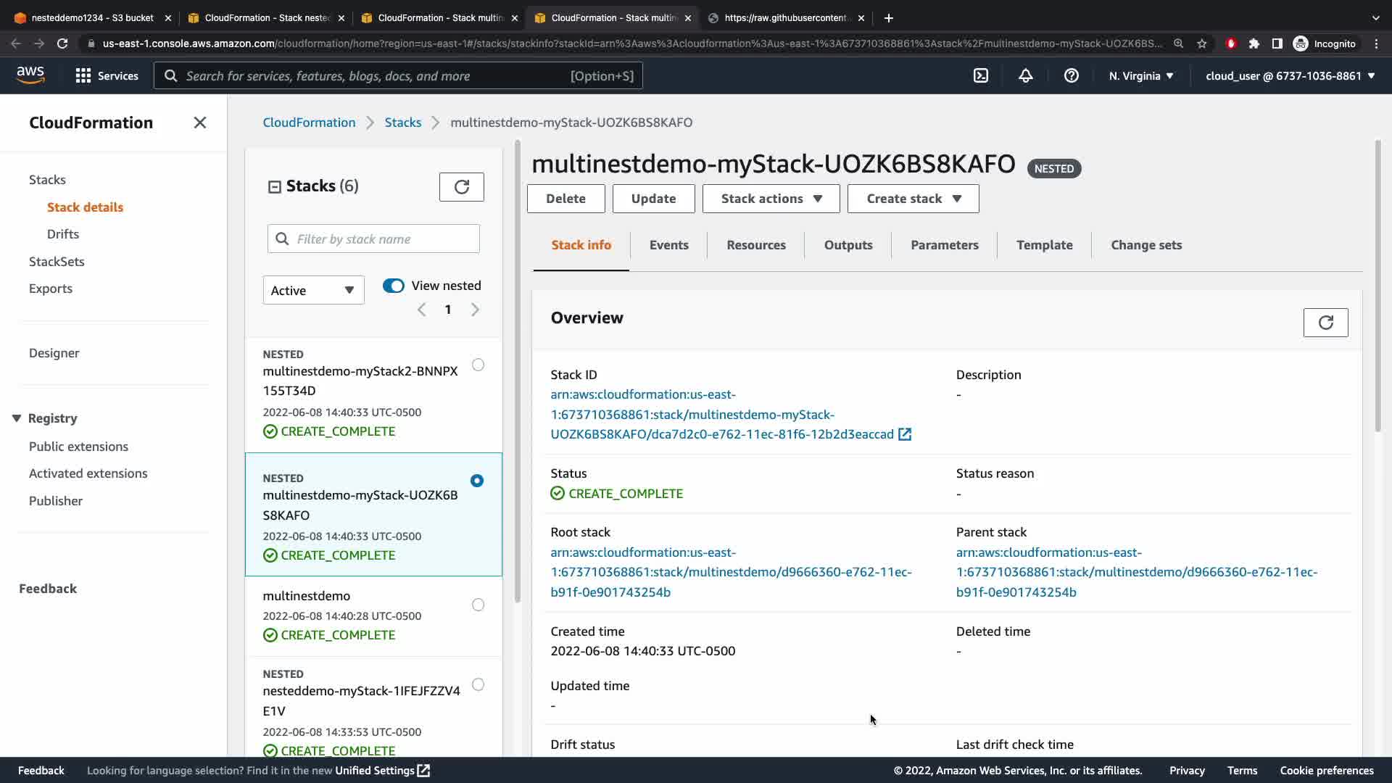
Task: Expand the Create stack dropdown
Action: [913, 199]
